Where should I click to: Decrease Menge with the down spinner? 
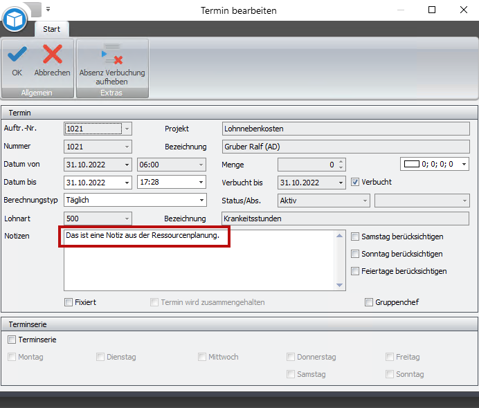pos(341,167)
